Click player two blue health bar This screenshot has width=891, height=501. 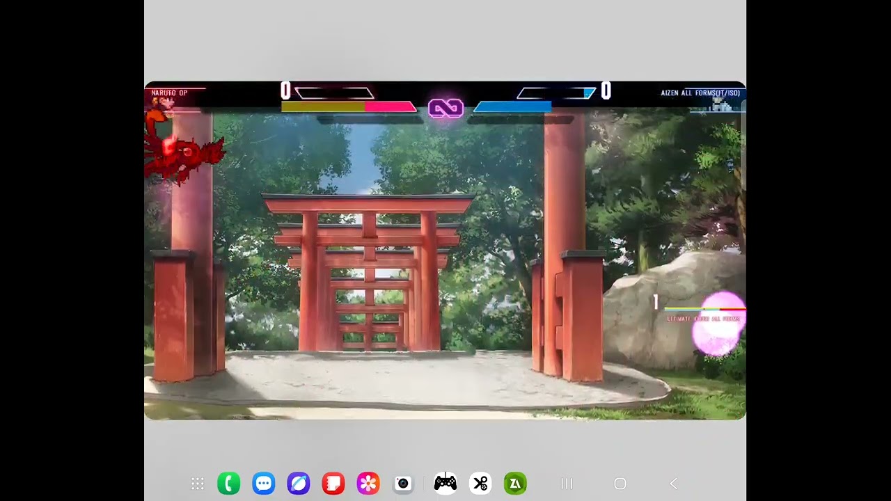513,106
